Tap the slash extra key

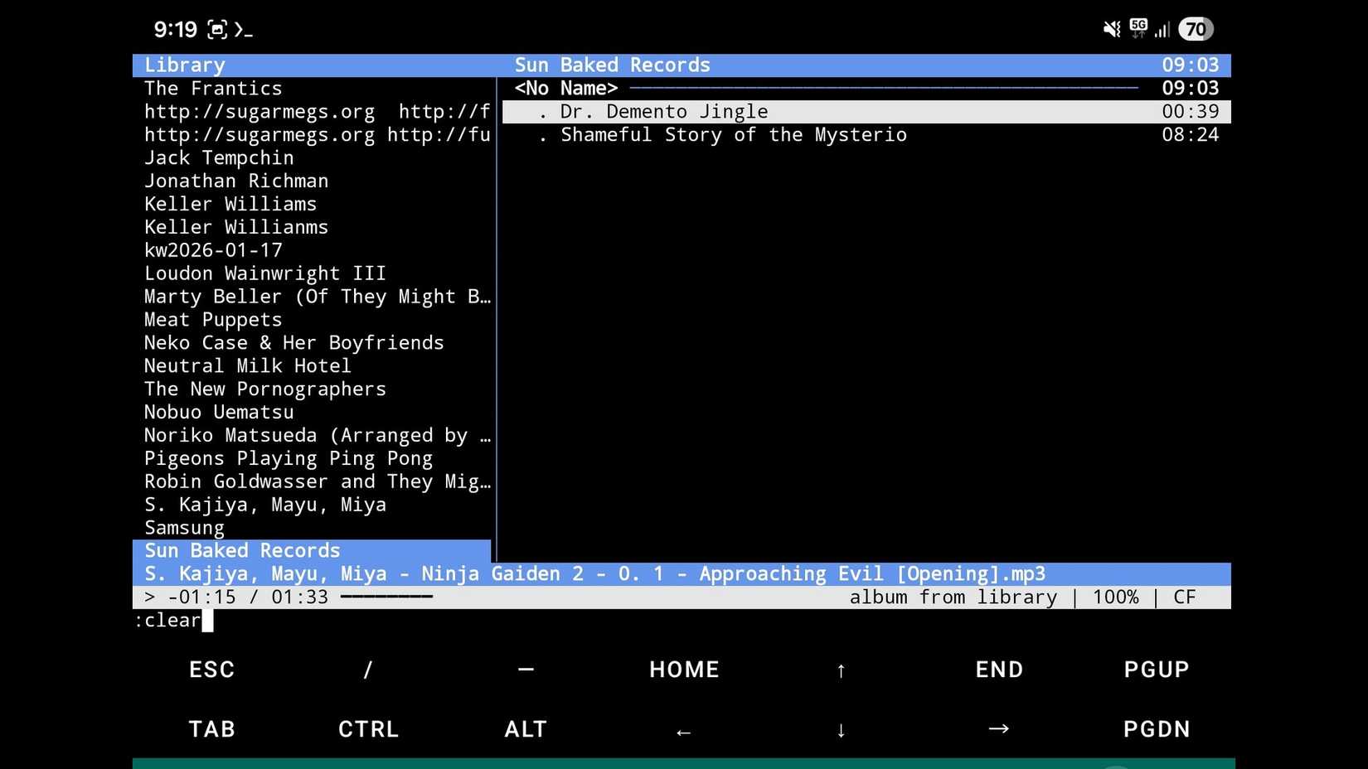click(x=368, y=670)
